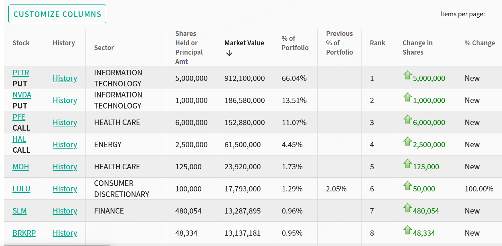Click green up arrow in HAL row
Screen dimensions: 502x246
pyautogui.click(x=408, y=141)
